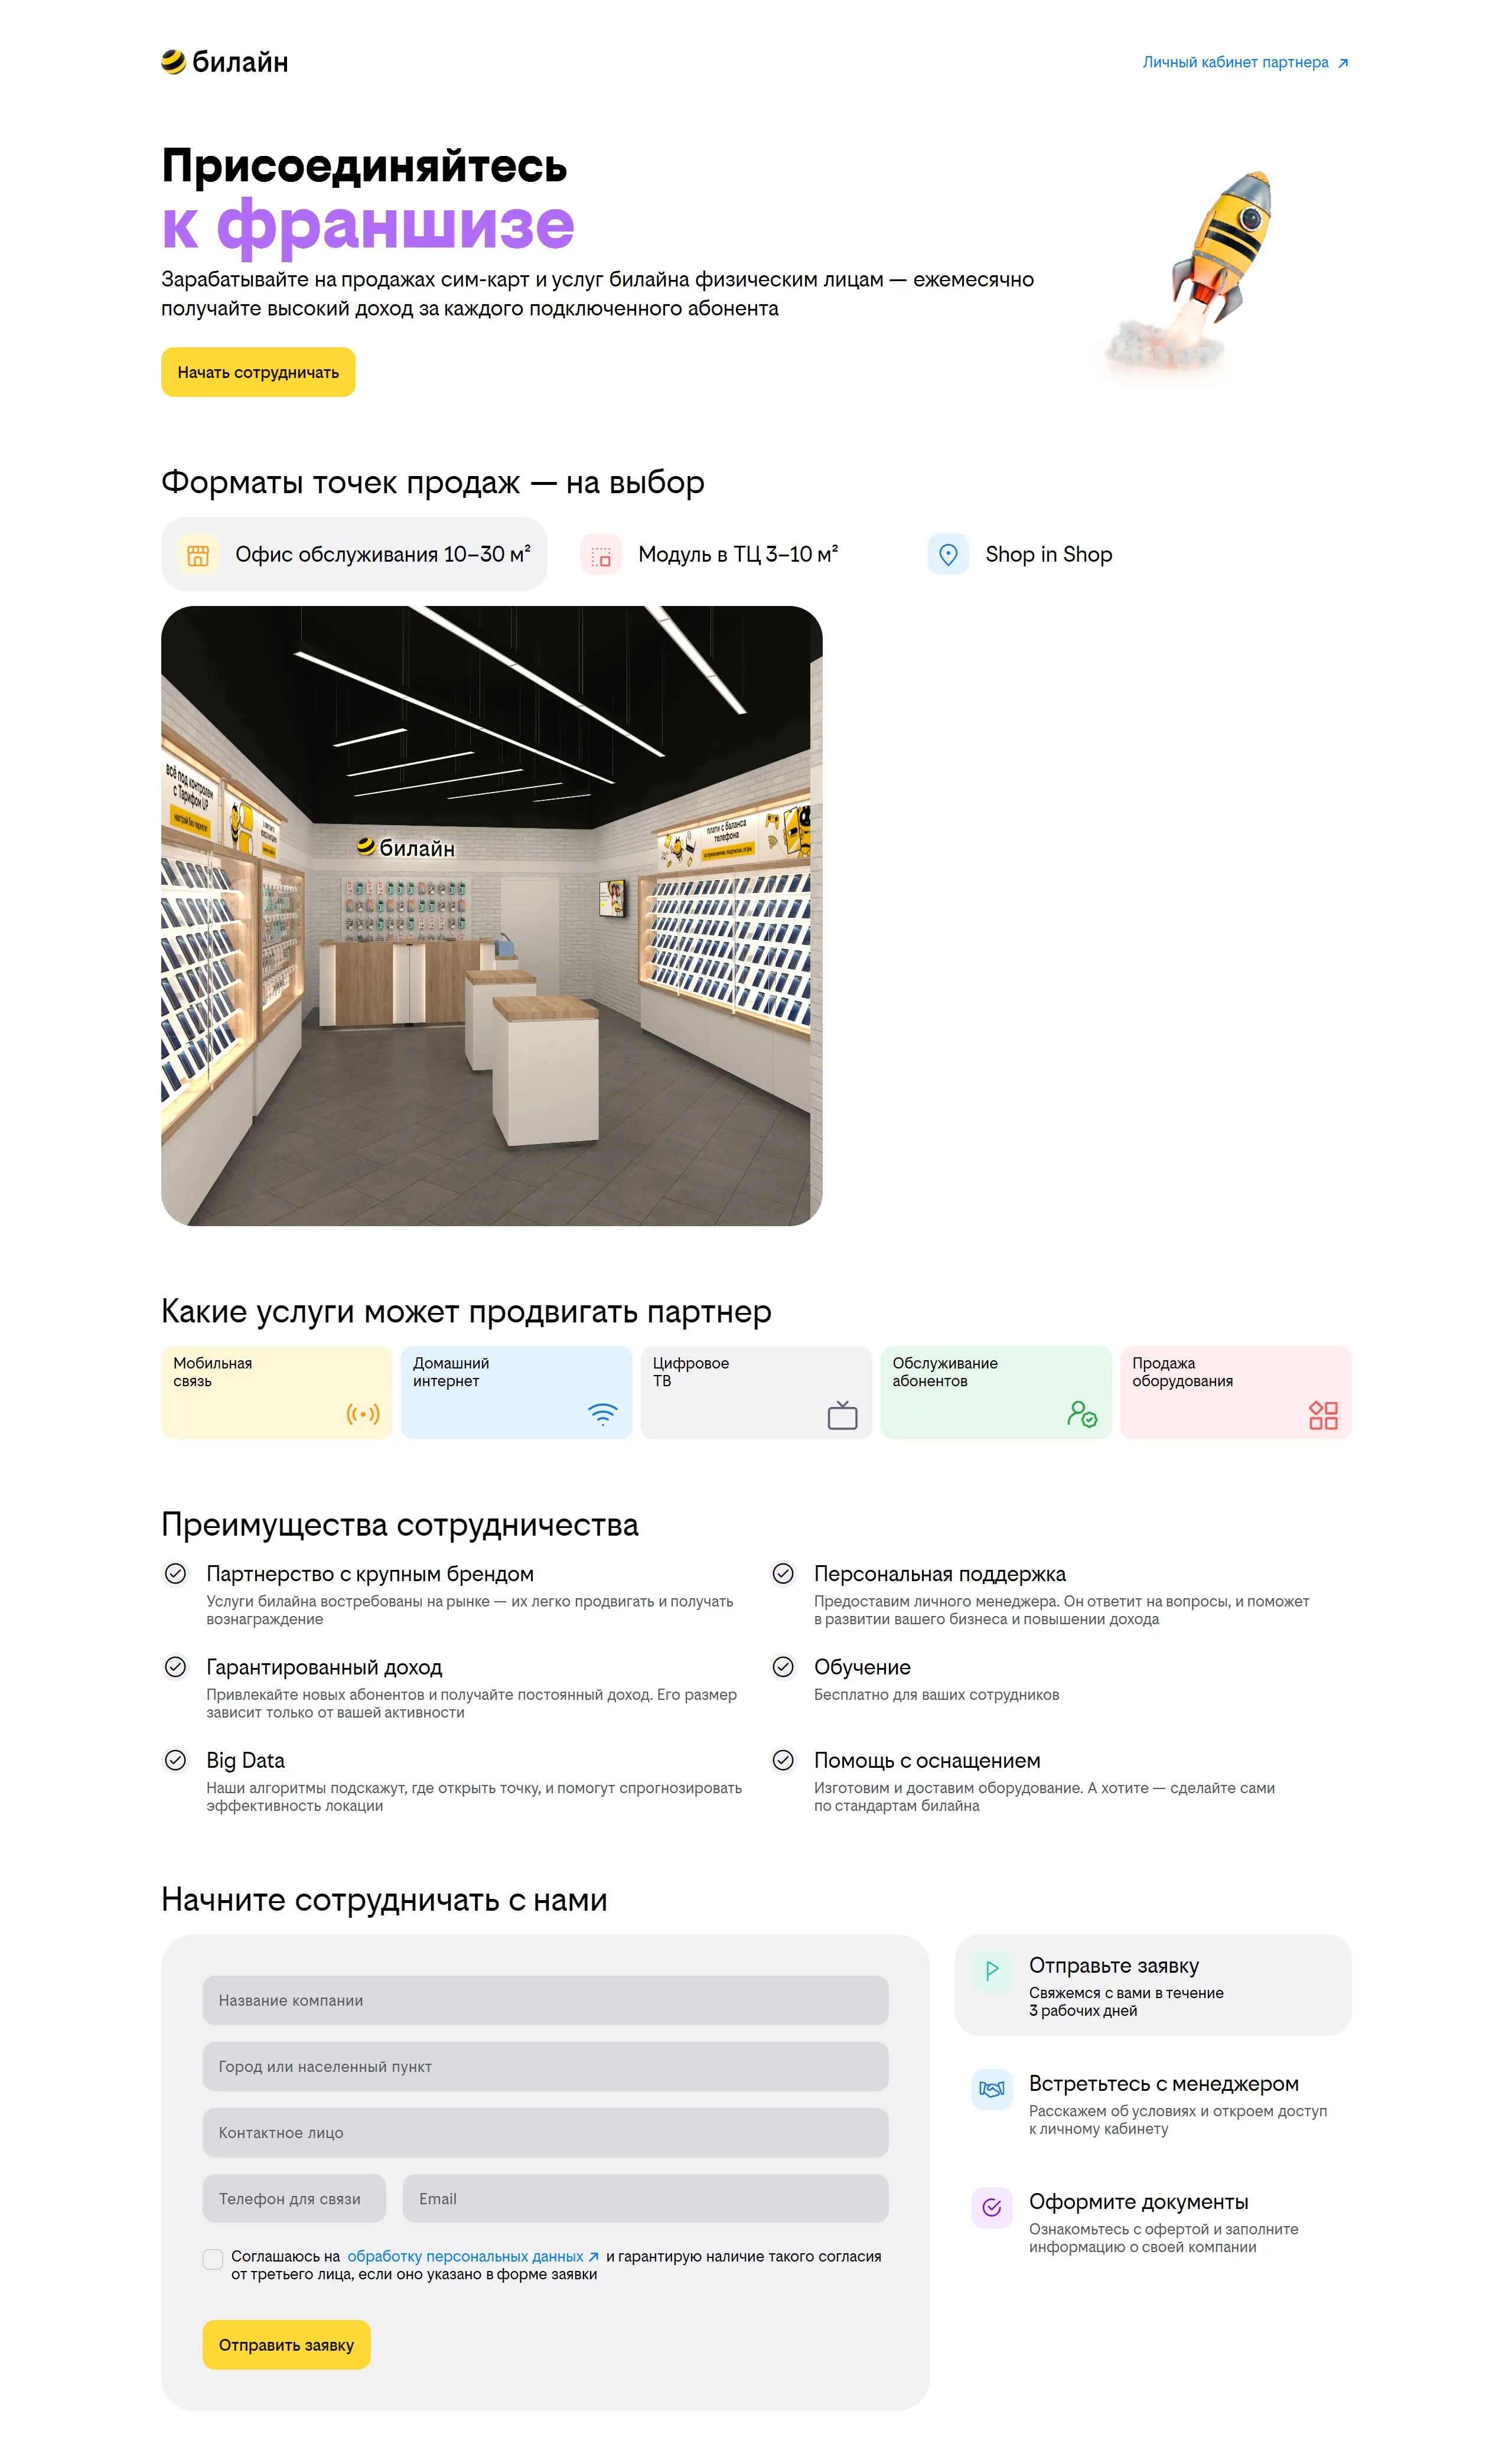Click the Отправить заявку button
The width and height of the screenshot is (1512, 2460).
click(x=287, y=2346)
